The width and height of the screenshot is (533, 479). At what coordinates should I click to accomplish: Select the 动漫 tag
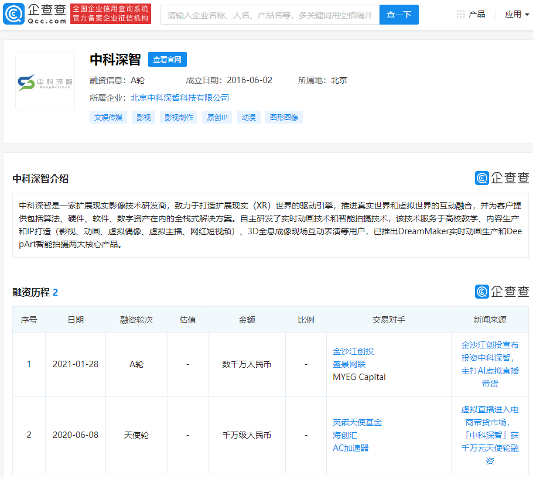tap(249, 117)
